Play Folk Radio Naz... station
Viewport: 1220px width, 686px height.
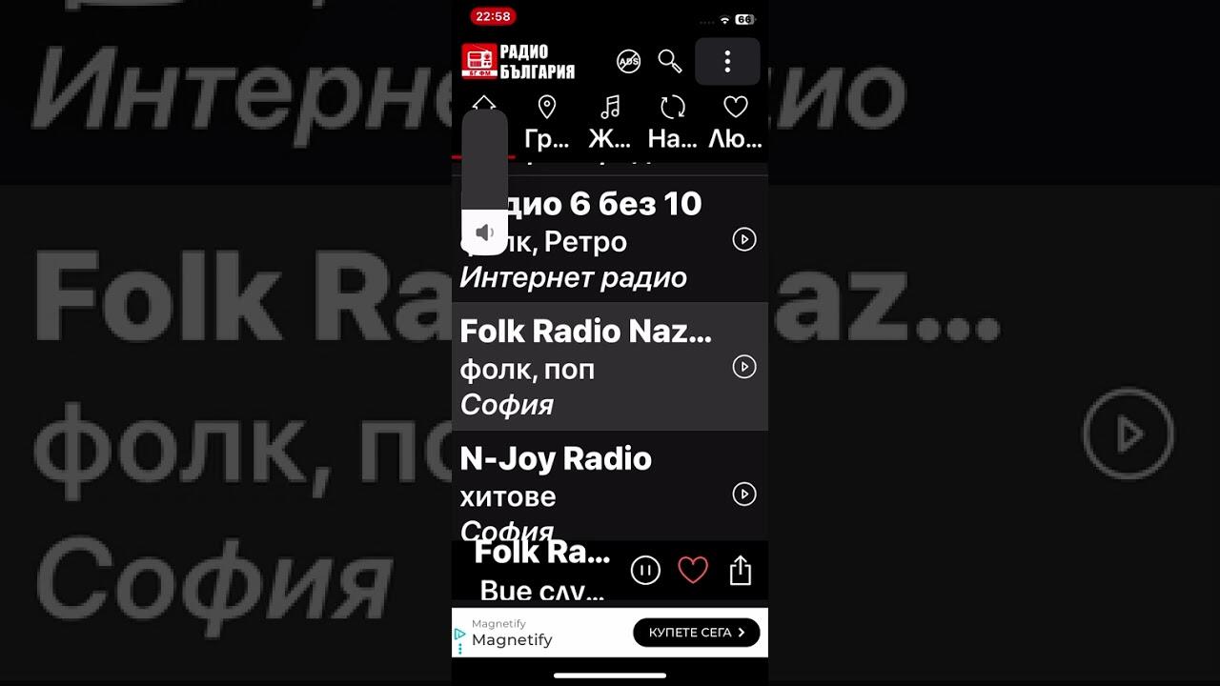click(x=744, y=367)
